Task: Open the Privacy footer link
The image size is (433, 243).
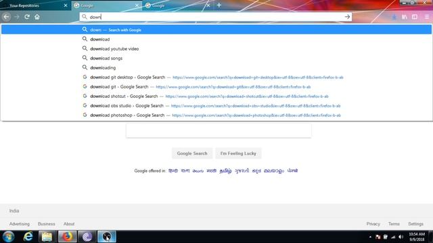Action: tap(373, 224)
